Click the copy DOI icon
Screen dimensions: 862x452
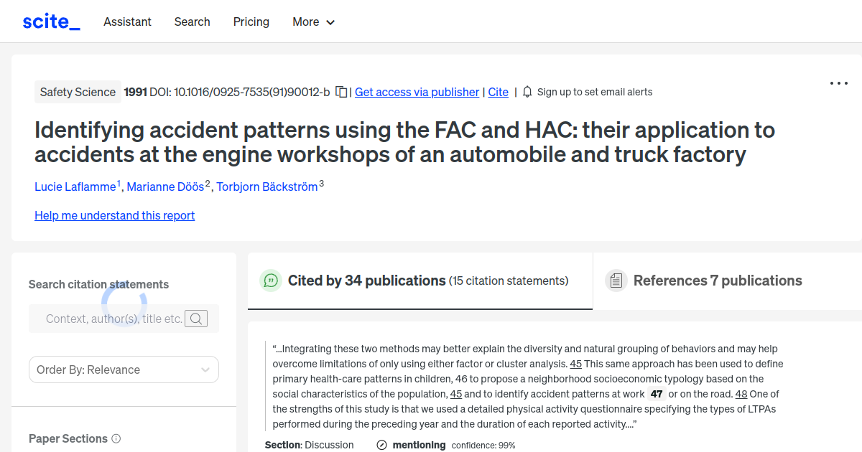point(340,91)
